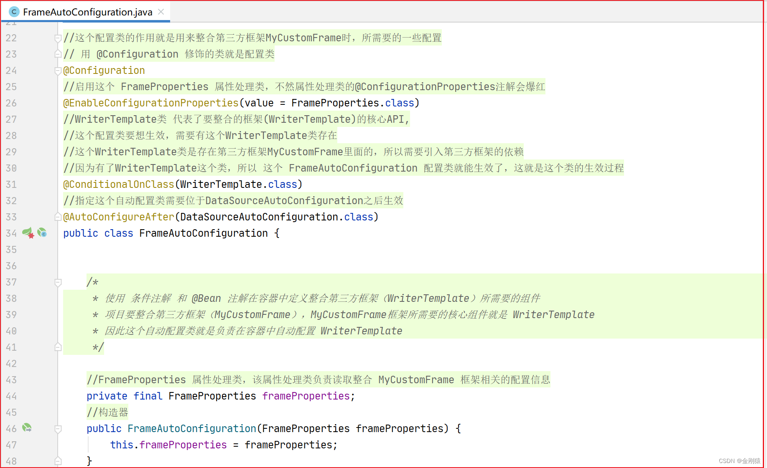Click the comment text on line 38 mentioning @Bean

[316, 299]
